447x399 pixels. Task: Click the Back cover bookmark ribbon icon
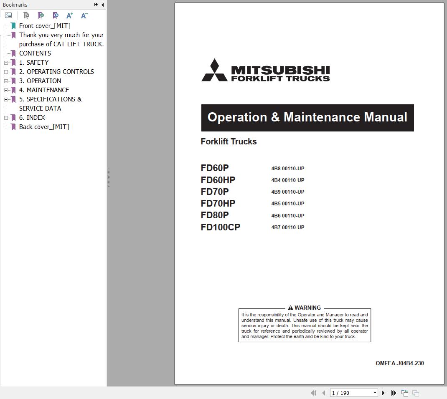(13, 127)
